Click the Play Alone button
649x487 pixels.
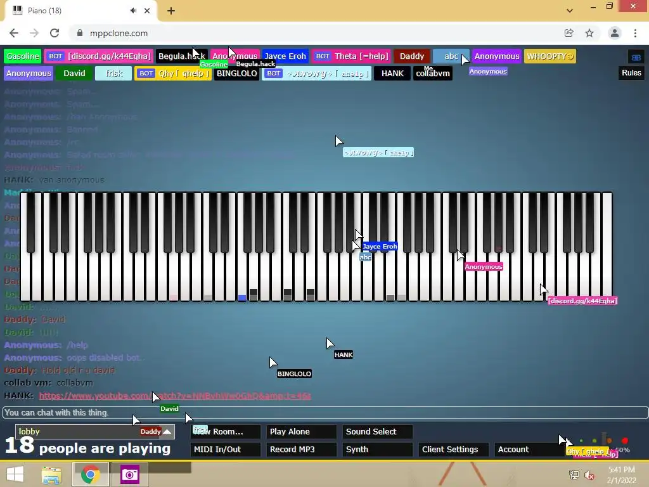[x=302, y=431]
